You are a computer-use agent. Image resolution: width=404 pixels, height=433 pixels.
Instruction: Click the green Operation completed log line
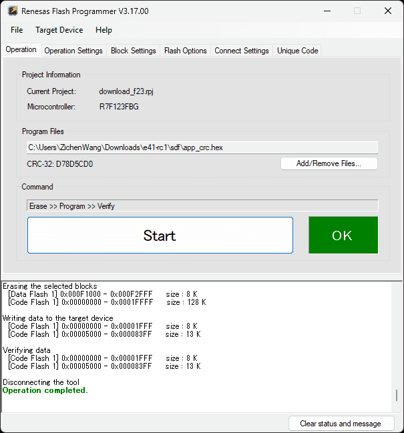pos(45,390)
